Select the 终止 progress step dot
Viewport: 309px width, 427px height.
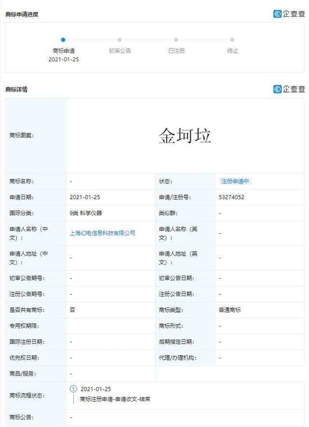[x=232, y=40]
